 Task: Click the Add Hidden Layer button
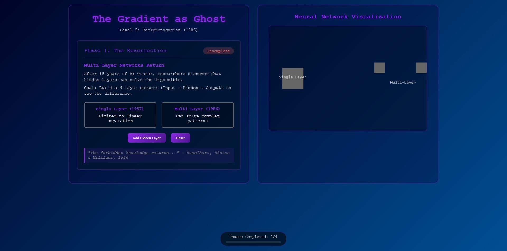(147, 138)
